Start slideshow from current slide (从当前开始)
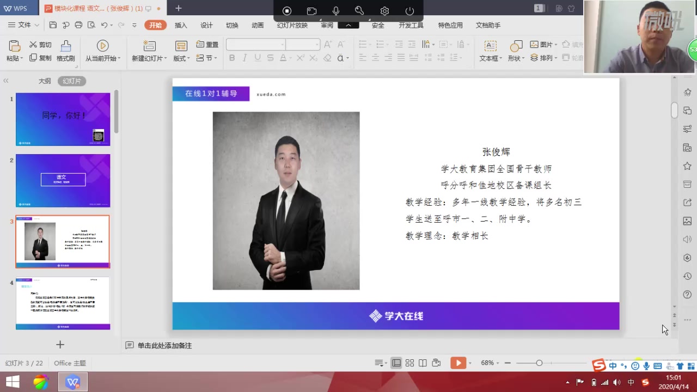The image size is (697, 392). click(102, 51)
